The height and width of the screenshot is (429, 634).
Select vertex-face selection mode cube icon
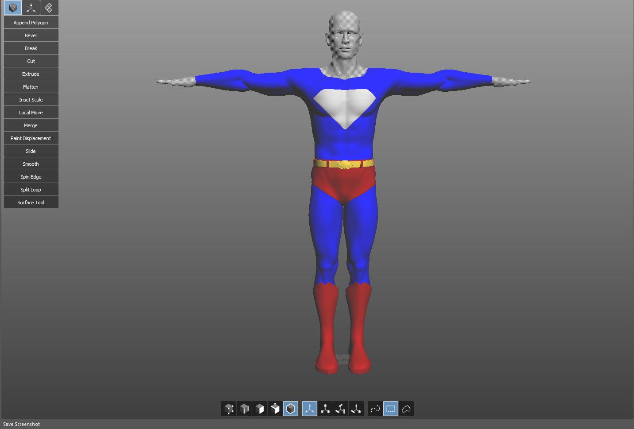coord(275,409)
